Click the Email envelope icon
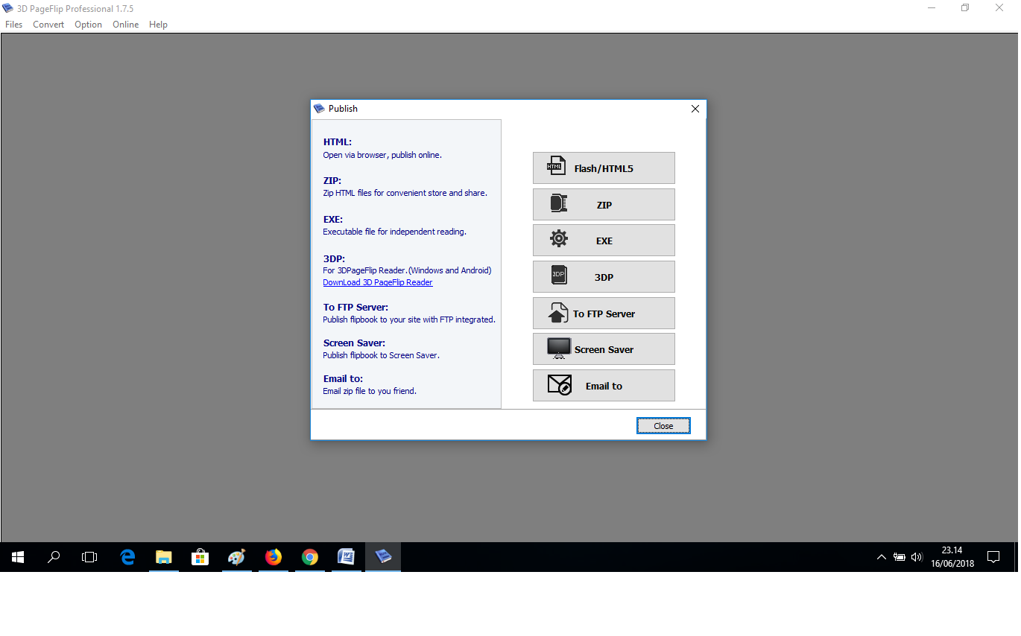The height and width of the screenshot is (636, 1021). pyautogui.click(x=558, y=385)
